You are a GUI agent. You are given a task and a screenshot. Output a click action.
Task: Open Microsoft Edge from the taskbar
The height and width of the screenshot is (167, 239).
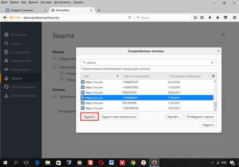(x=37, y=163)
